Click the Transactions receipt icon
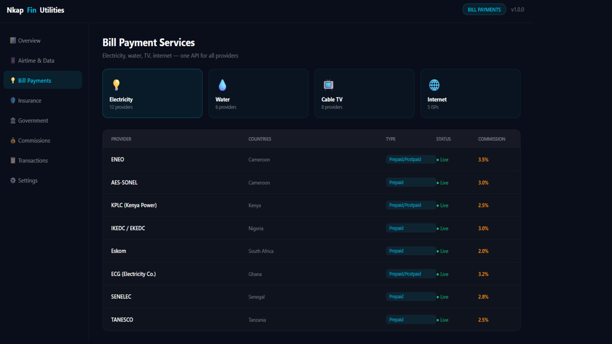Viewport: 612px width, 344px height. (x=13, y=161)
